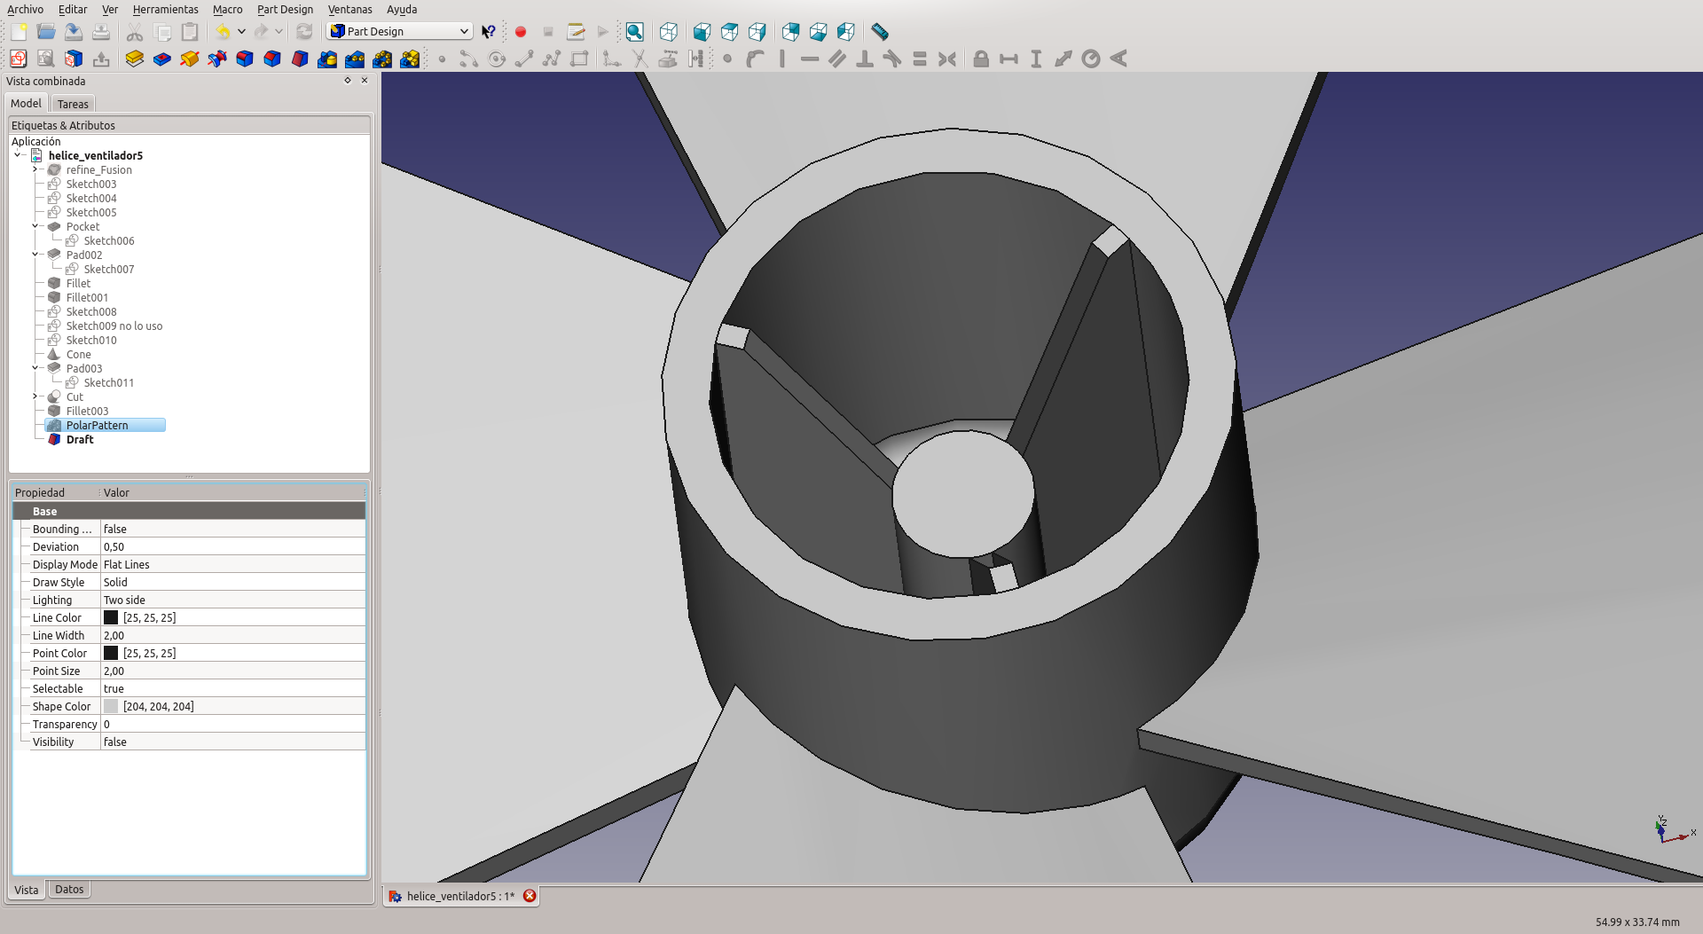
Task: Click the helice_ventilador5 document tab
Action: 460,896
